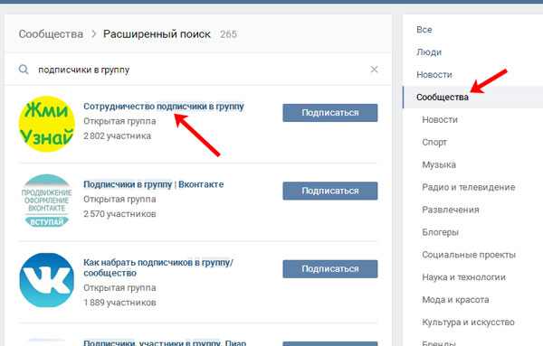Select Расширенный поиск breadcrumb heading

click(x=157, y=34)
